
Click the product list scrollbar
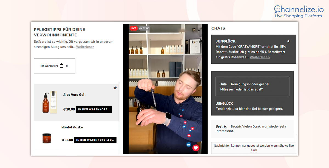(x=119, y=102)
